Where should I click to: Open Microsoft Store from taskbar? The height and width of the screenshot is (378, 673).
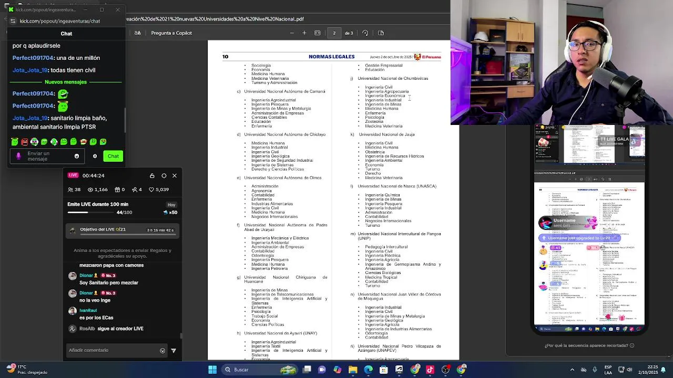(384, 370)
